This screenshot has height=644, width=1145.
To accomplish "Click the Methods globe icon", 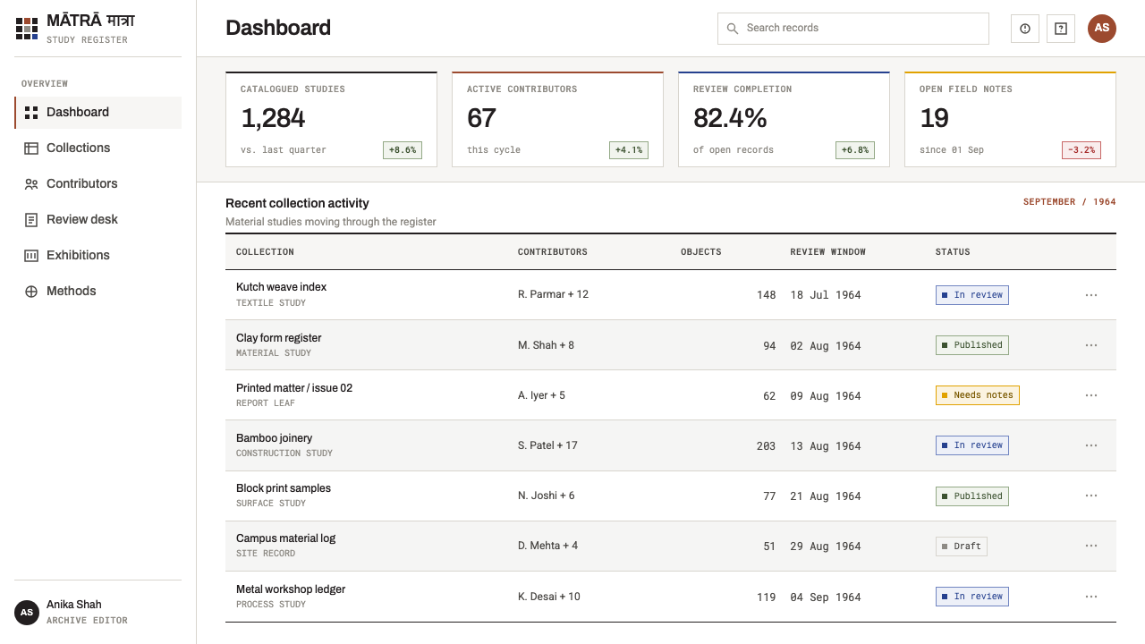I will 31,292.
